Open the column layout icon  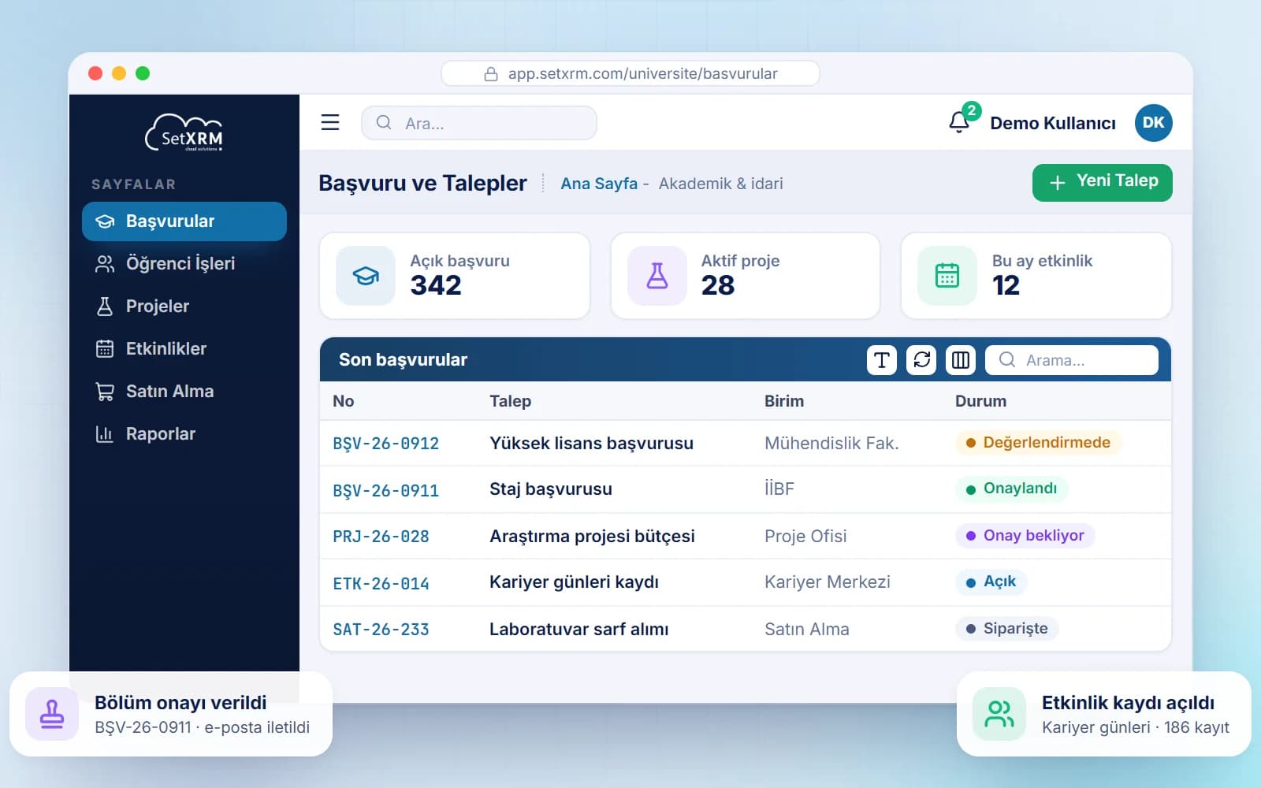[x=961, y=360]
